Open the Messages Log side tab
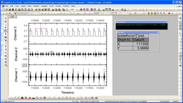 click(2, 50)
